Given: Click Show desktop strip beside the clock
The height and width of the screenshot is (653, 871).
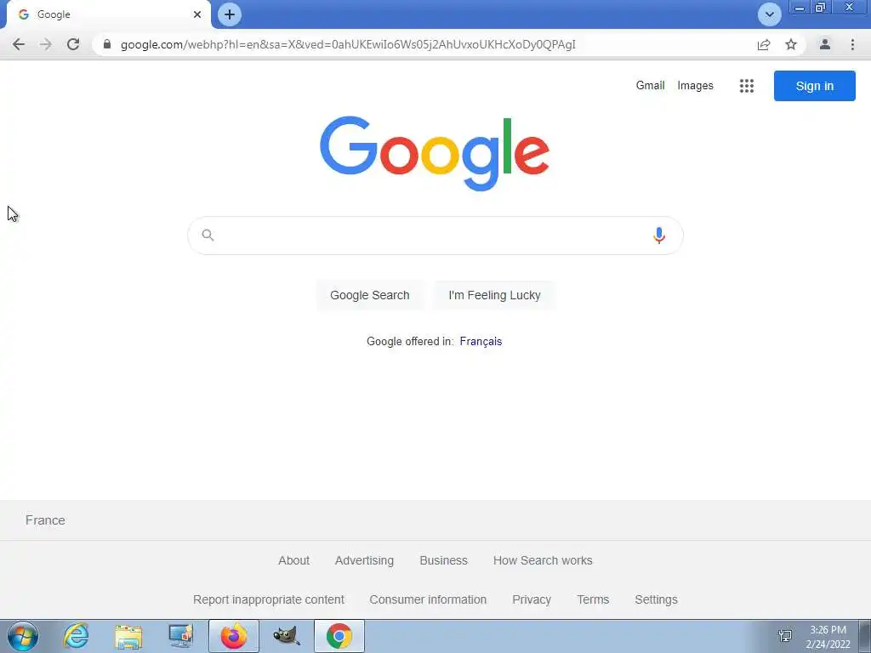Looking at the screenshot, I should (x=865, y=636).
